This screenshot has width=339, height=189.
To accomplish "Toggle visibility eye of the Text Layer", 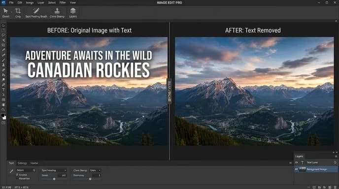I will point(297,162).
